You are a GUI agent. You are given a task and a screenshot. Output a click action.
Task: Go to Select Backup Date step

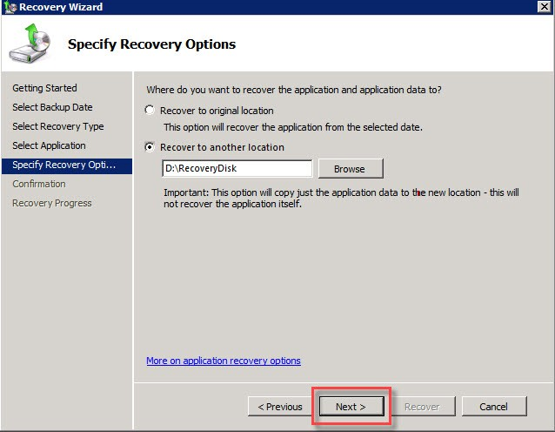pos(52,107)
